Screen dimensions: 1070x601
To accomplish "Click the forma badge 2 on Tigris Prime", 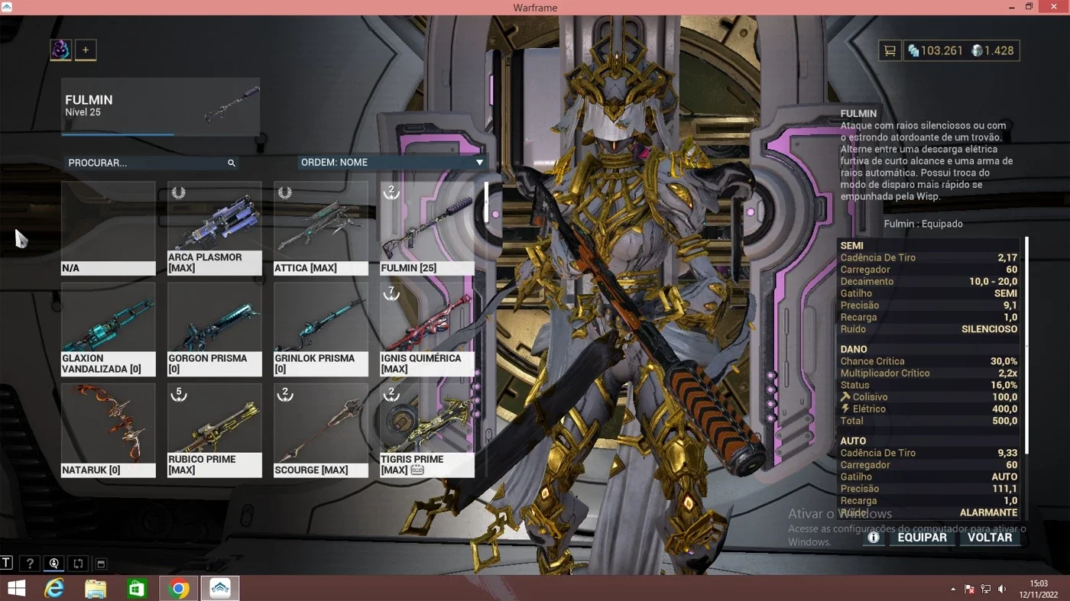I will click(391, 394).
